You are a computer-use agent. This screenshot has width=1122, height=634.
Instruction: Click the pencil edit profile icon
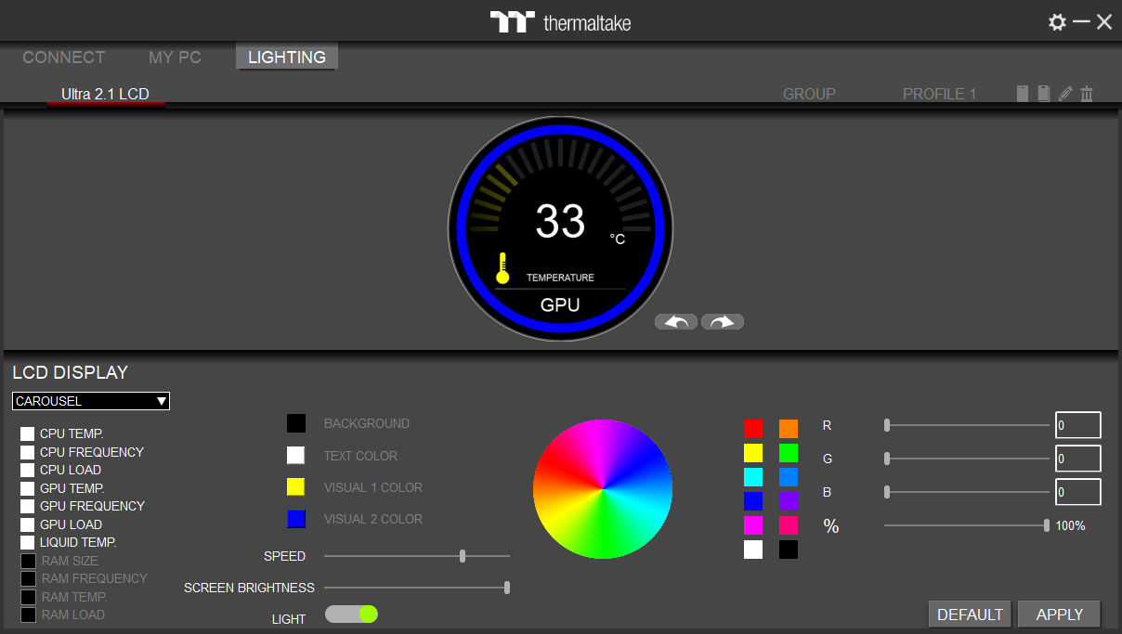1065,94
